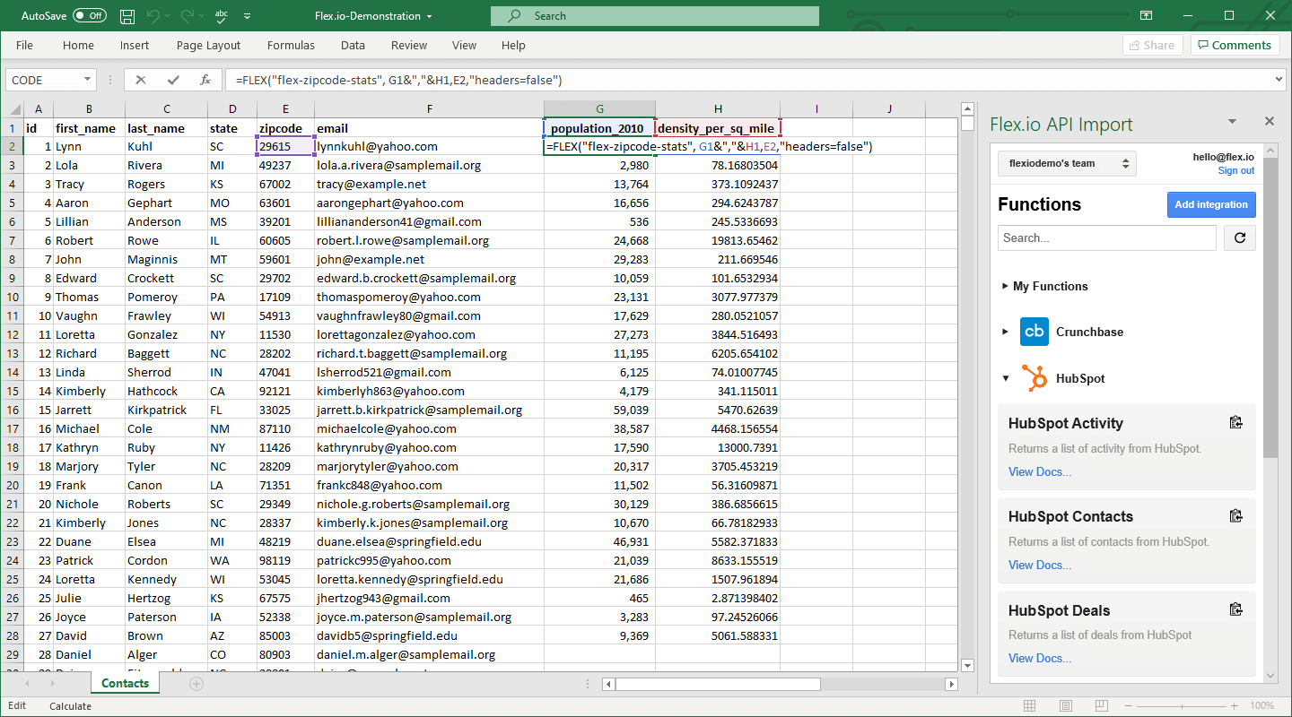Cancel formula entry with the X icon
This screenshot has height=717, width=1292.
140,80
